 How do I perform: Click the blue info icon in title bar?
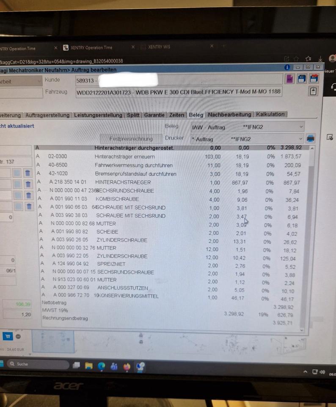[287, 67]
